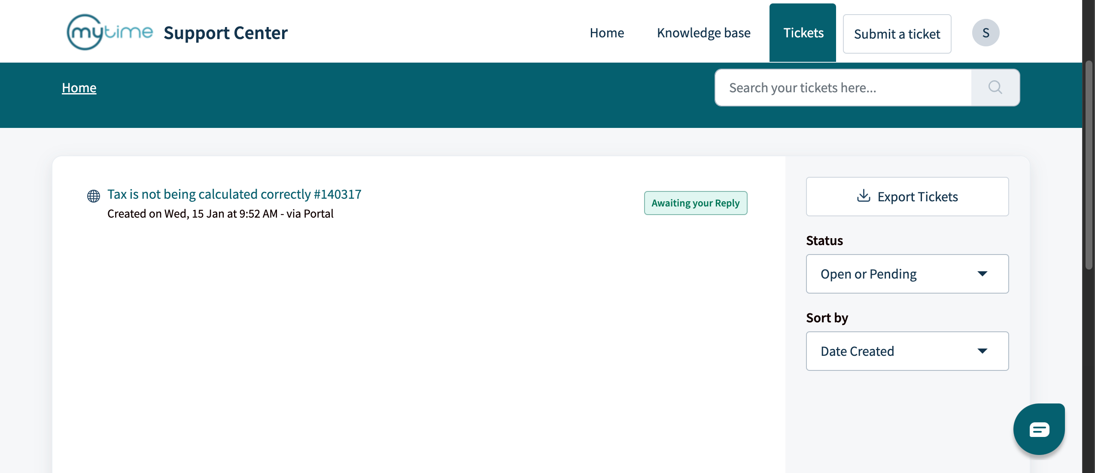Select the Tickets tab
The width and height of the screenshot is (1095, 473).
tap(803, 33)
